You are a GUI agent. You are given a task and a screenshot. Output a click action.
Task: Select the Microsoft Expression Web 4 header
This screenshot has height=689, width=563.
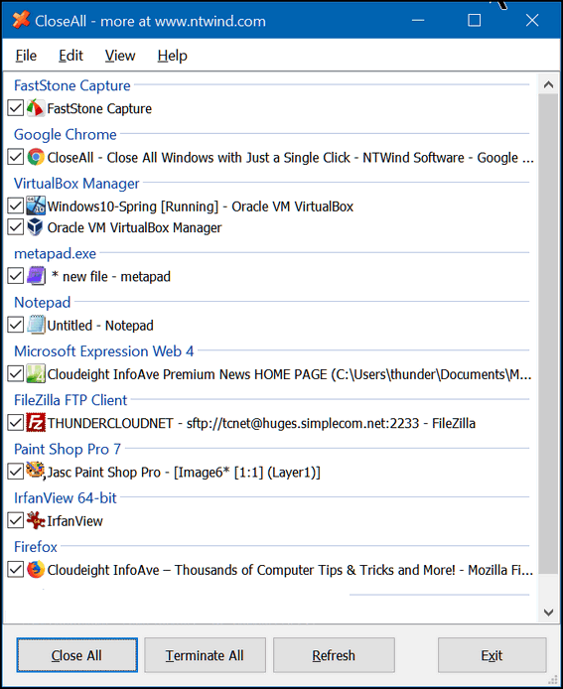click(103, 351)
